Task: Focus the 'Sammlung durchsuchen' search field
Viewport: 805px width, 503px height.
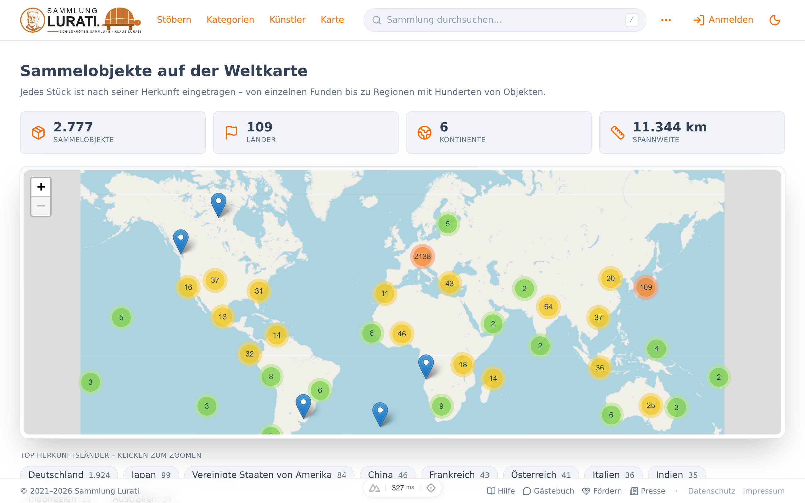Action: [x=505, y=20]
